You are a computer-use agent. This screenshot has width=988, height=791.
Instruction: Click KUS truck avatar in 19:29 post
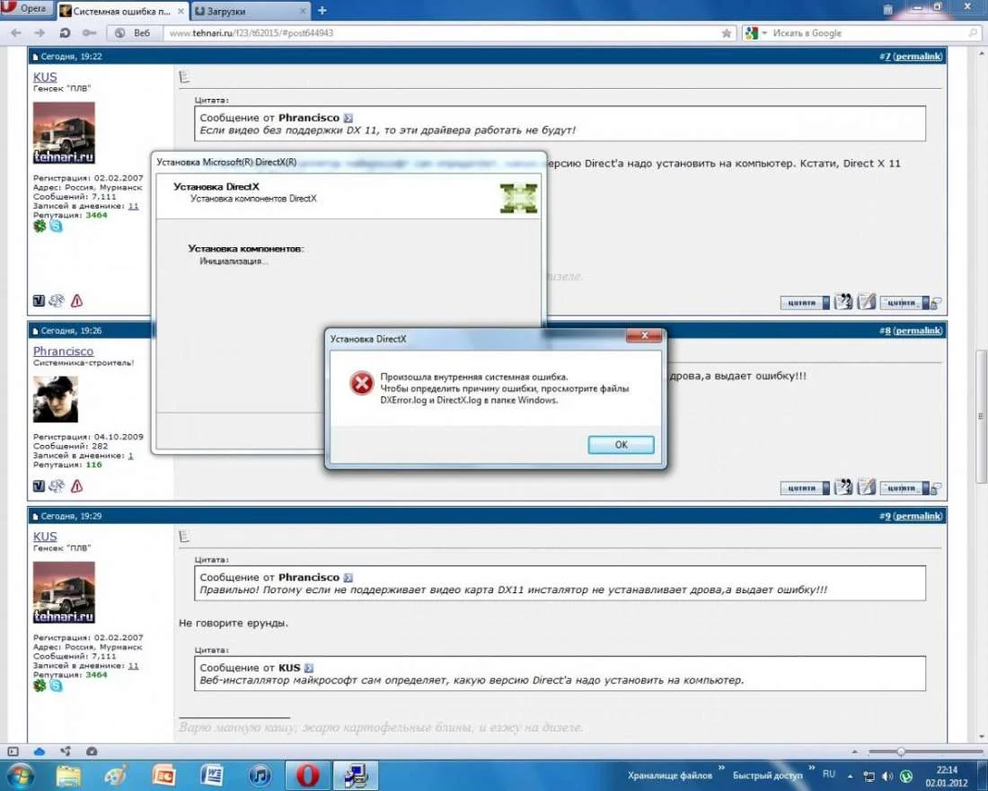point(64,592)
